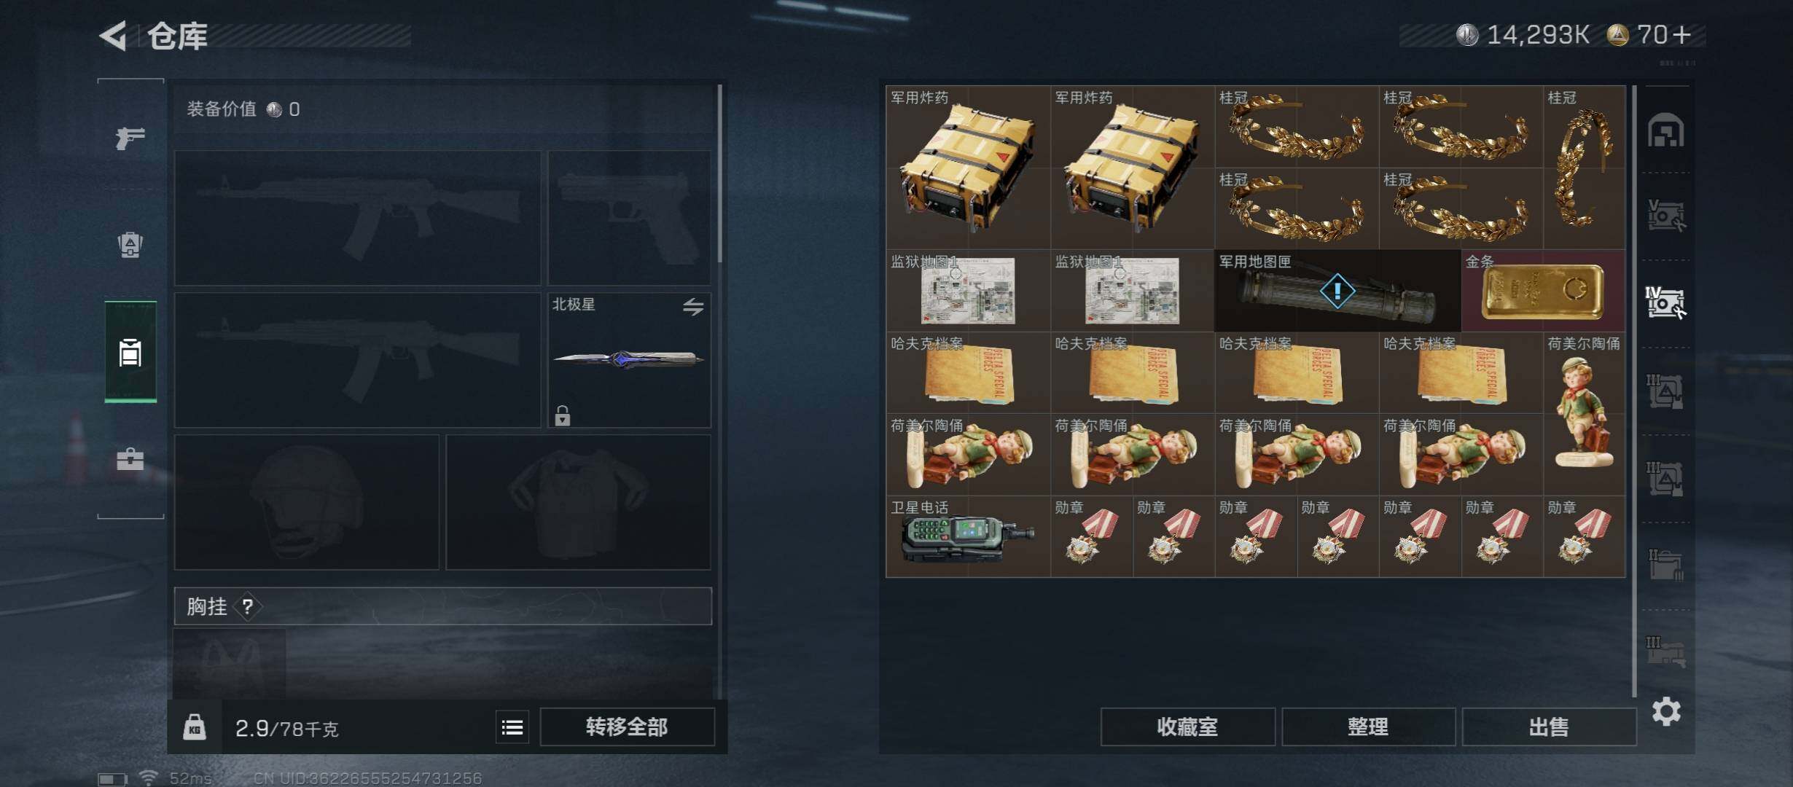This screenshot has height=787, width=1793.
Task: Show help for 胸挂 question mark
Action: 248,606
